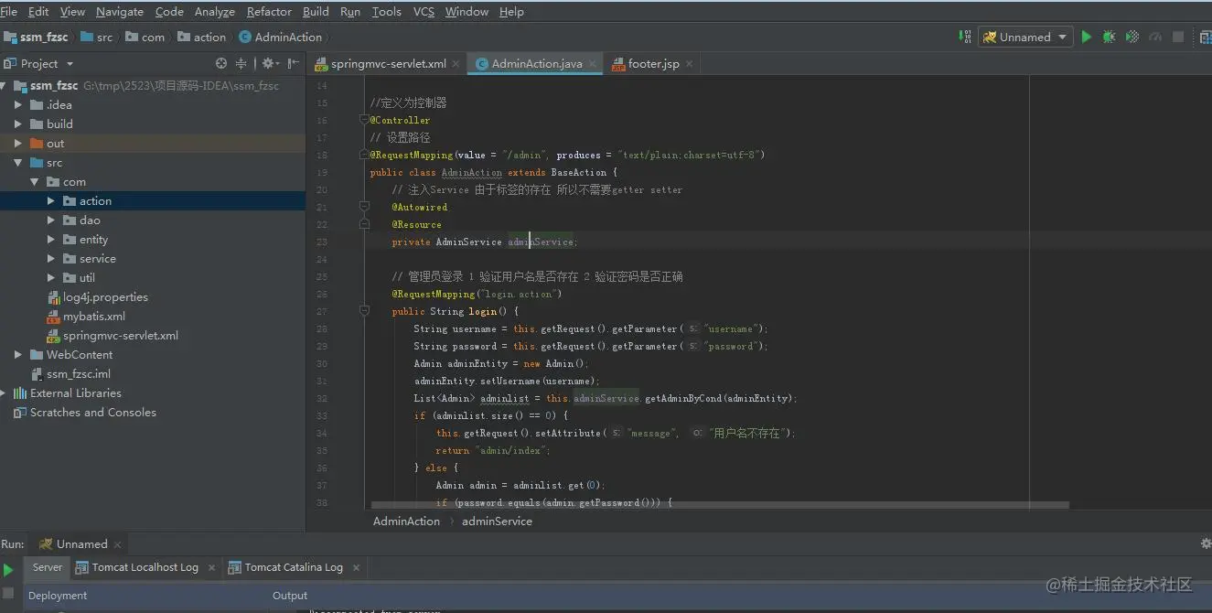The height and width of the screenshot is (613, 1212).
Task: Close the footer.jsp editor tab
Action: coord(689,64)
